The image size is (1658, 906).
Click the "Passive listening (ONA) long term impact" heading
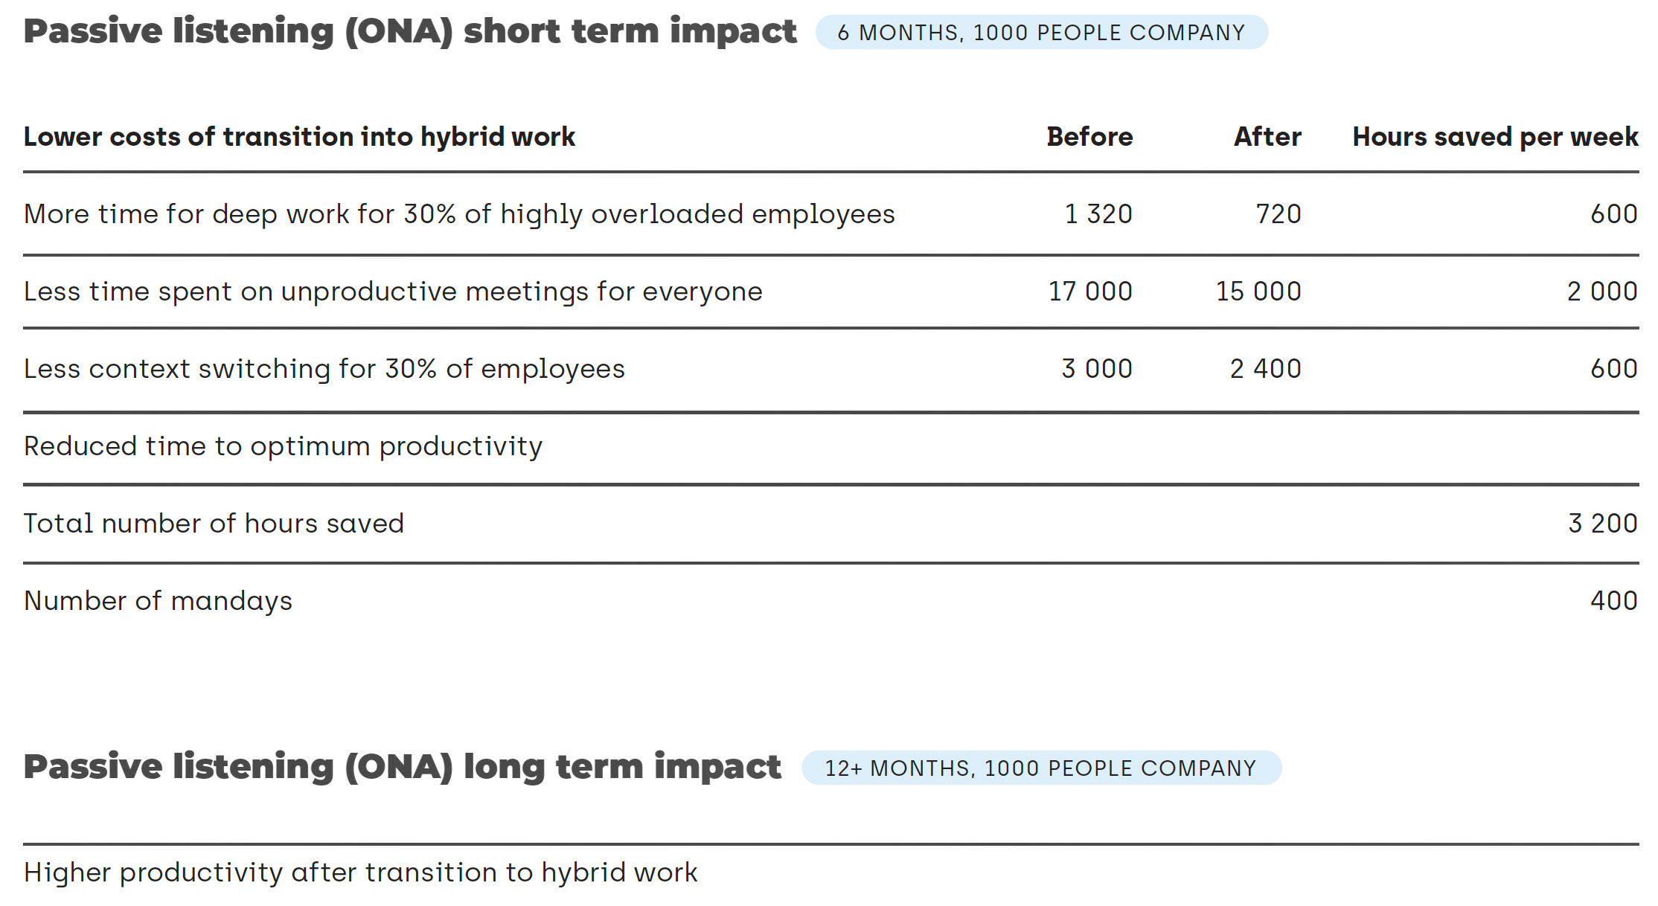[x=403, y=768]
